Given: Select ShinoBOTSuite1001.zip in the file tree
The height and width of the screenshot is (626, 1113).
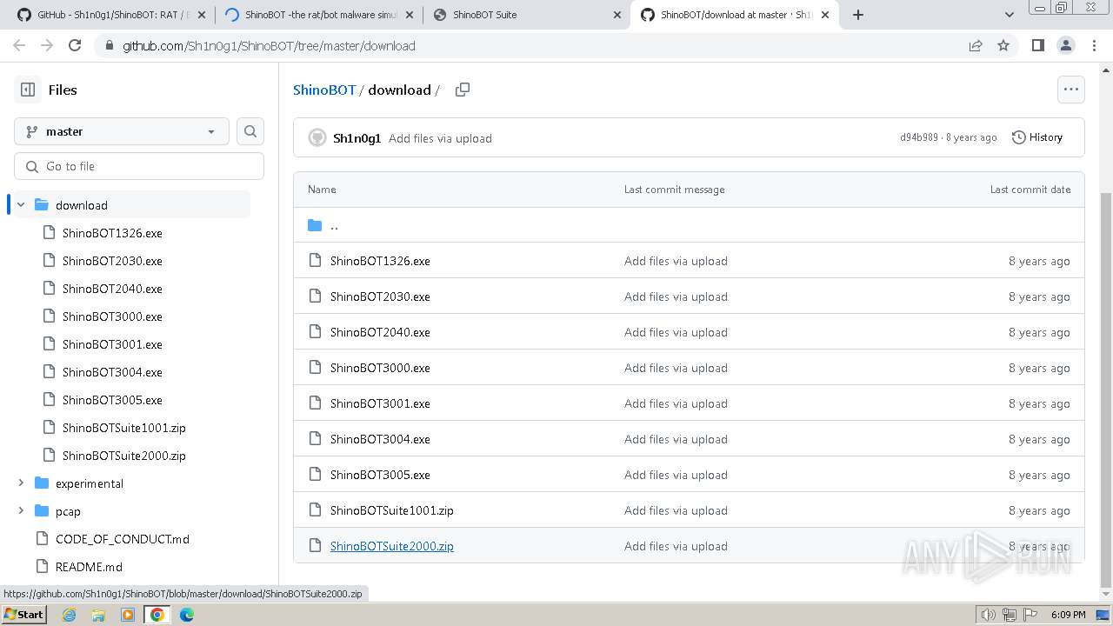Looking at the screenshot, I should 124,428.
